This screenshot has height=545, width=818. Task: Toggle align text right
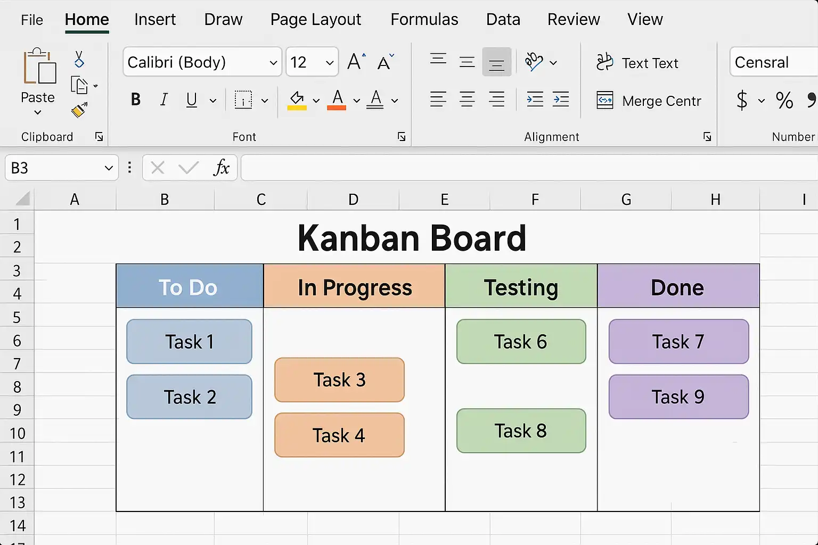click(x=496, y=100)
